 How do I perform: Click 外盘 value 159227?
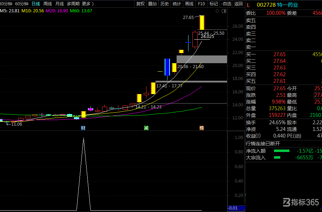click(x=277, y=115)
